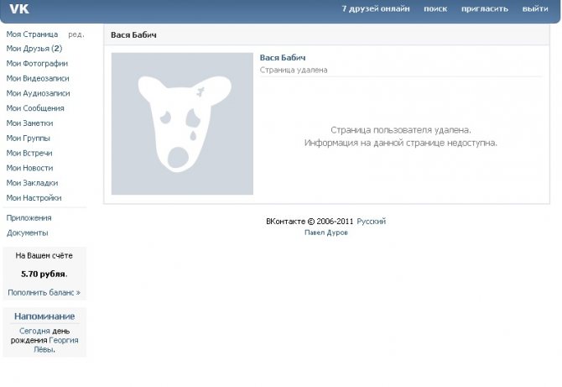Screen dimensions: 562x387
Task: Click the ред. edit link
Action: [x=76, y=34]
